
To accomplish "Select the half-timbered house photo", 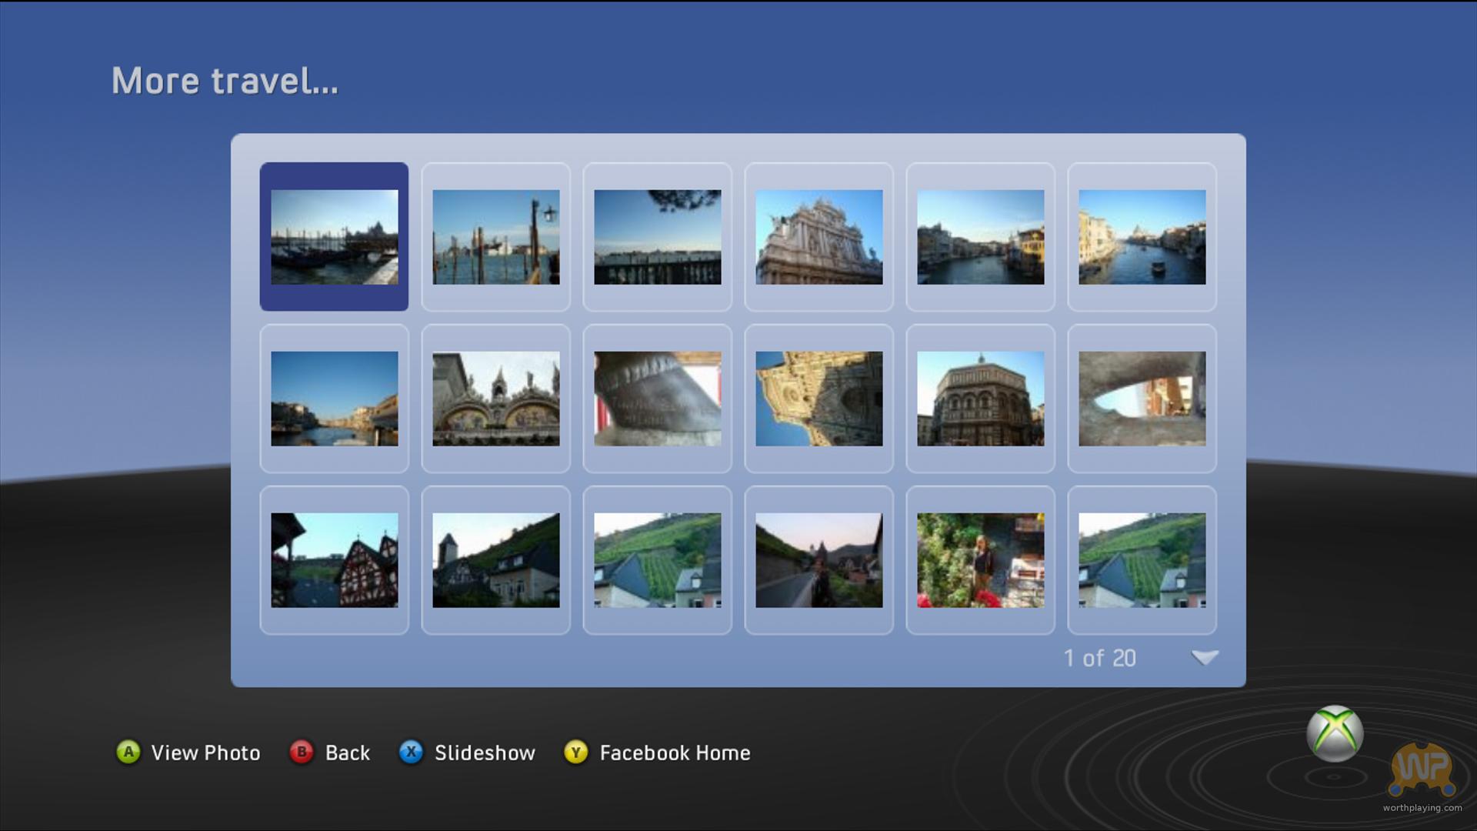I will (x=334, y=559).
